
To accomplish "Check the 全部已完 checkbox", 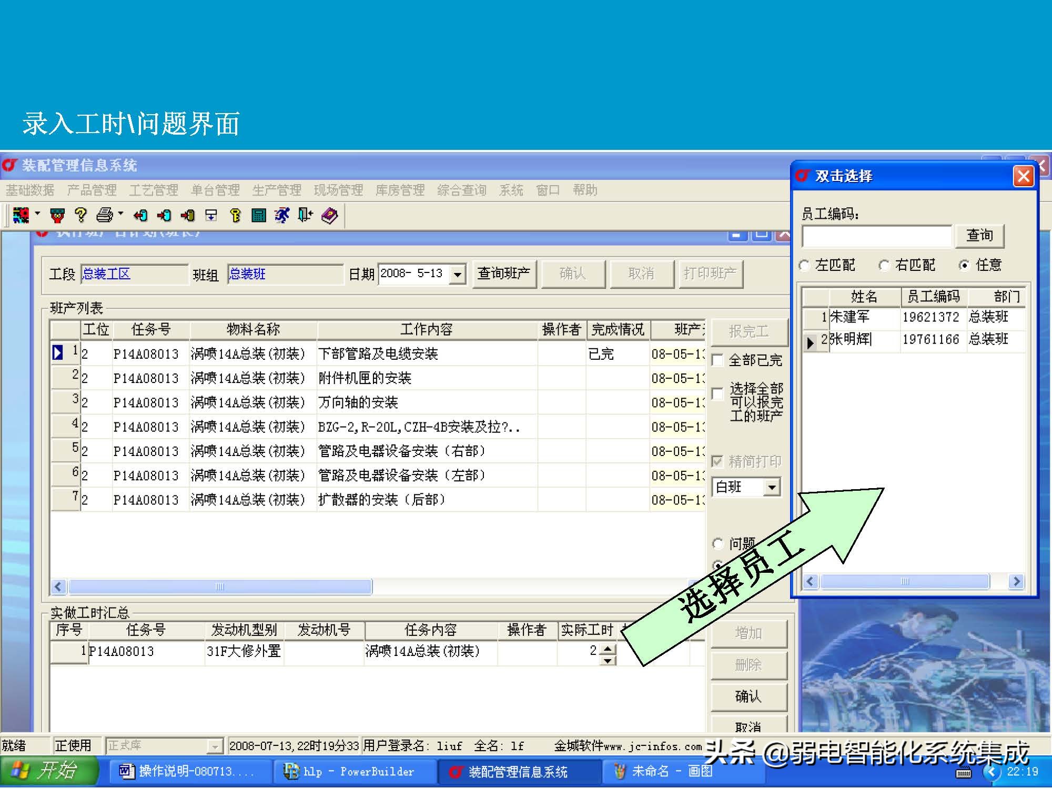I will [x=717, y=360].
